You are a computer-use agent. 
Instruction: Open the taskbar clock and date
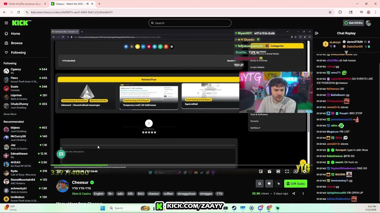[372, 208]
